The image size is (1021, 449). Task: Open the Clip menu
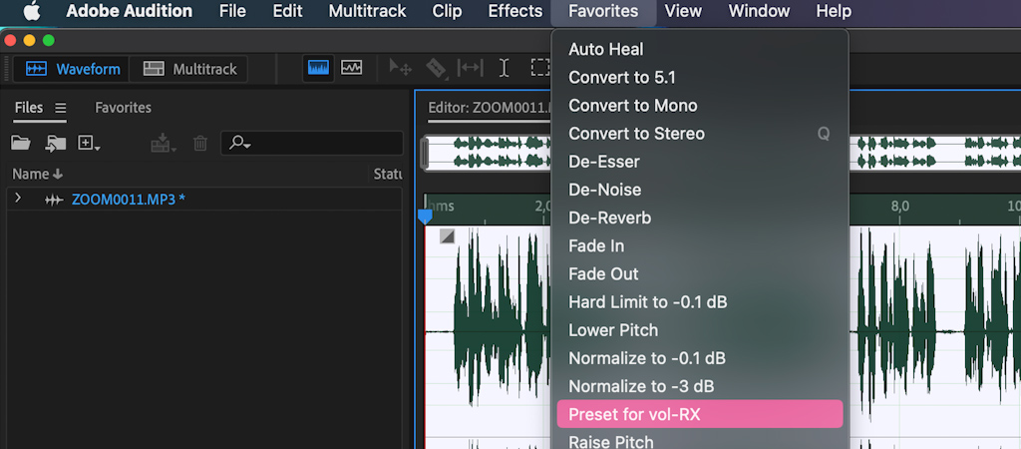[x=447, y=11]
